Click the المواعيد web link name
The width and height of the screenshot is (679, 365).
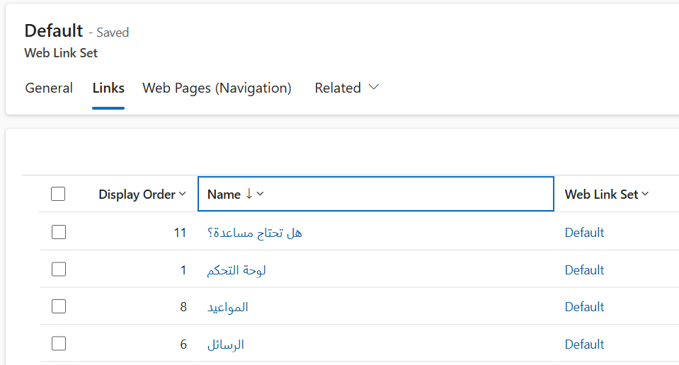click(x=227, y=307)
